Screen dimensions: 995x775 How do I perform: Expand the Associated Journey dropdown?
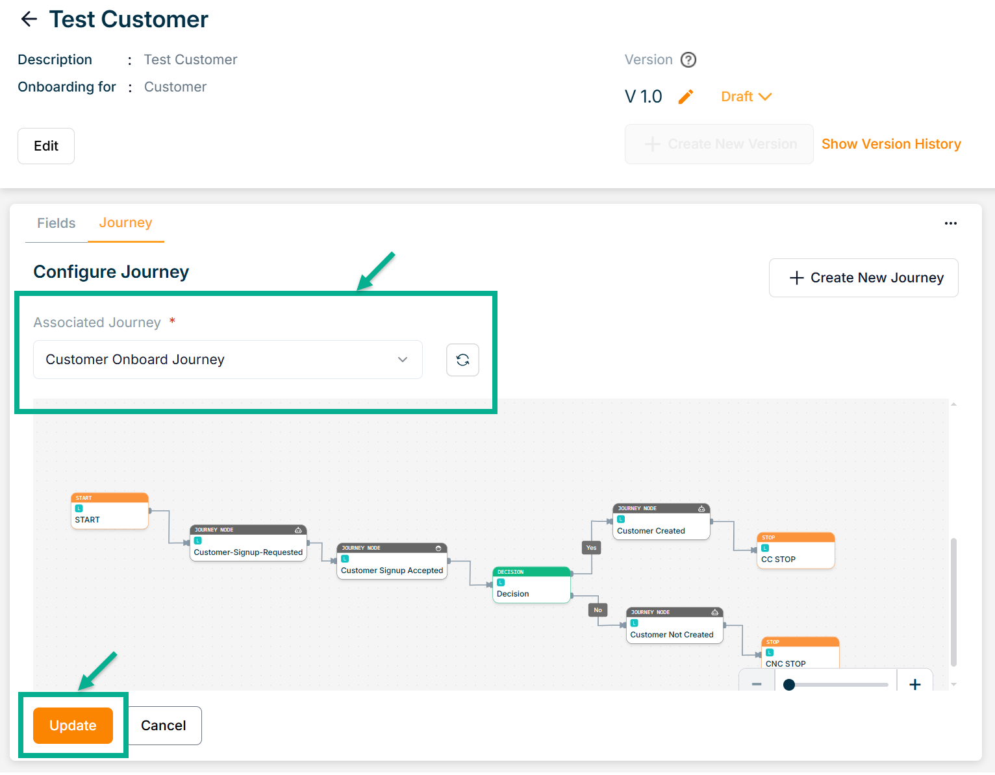point(227,360)
